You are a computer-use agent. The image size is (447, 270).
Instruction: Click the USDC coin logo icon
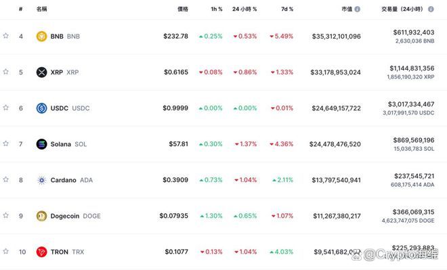pos(41,108)
